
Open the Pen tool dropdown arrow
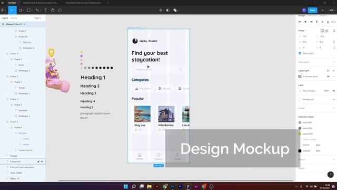point(40,11)
